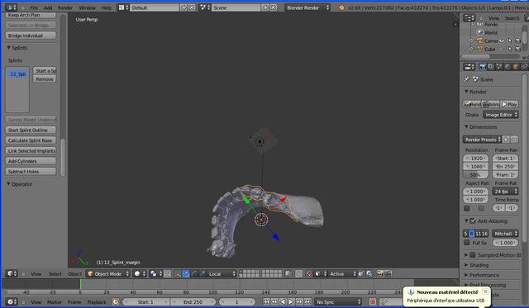Jump to the timeline end frame
The height and width of the screenshot is (308, 529).
tap(307, 301)
